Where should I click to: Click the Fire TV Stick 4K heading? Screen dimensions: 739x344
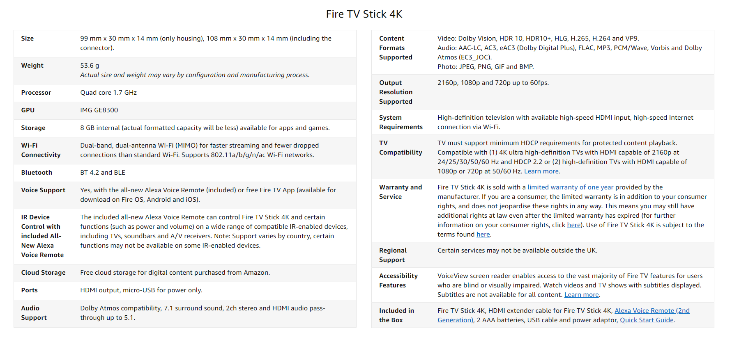[364, 14]
